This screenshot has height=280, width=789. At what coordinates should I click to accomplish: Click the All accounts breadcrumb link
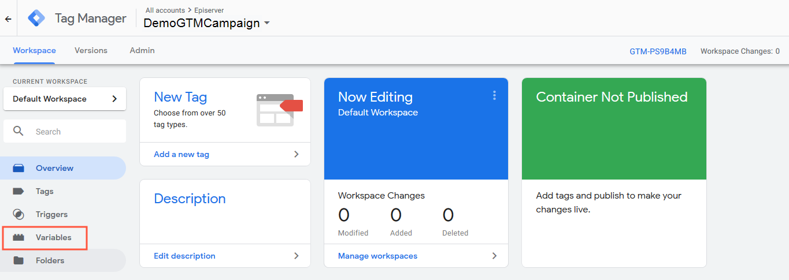coord(165,10)
